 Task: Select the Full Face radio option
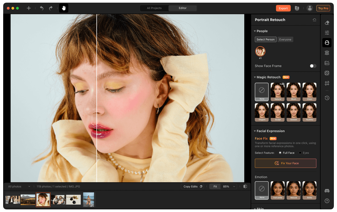pyautogui.click(x=280, y=153)
